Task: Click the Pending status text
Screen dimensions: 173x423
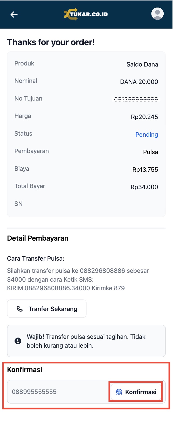Action: point(147,135)
